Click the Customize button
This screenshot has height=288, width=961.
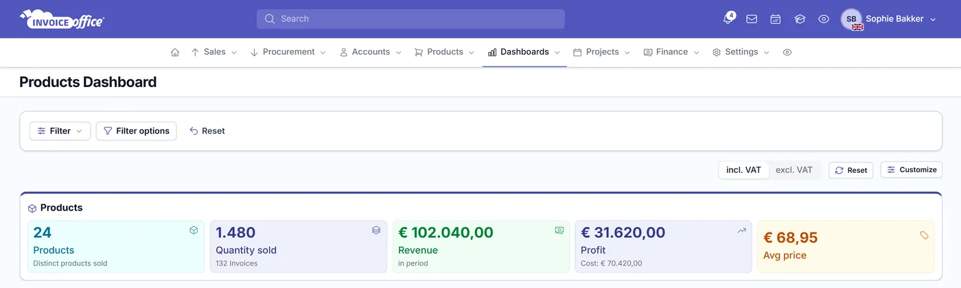click(x=912, y=169)
